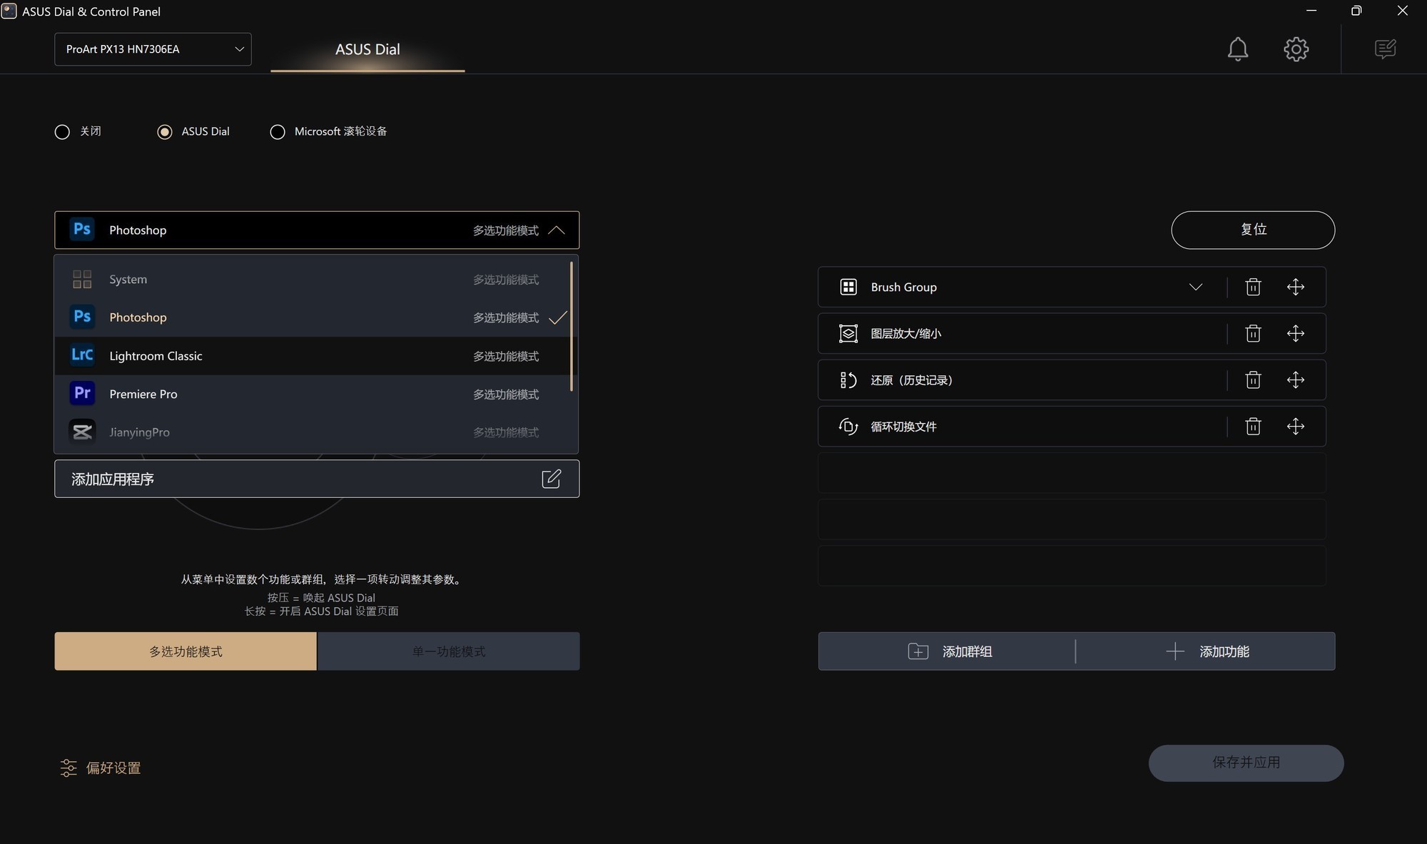Choose Premiere Pro from the list
1427x844 pixels.
(x=313, y=394)
